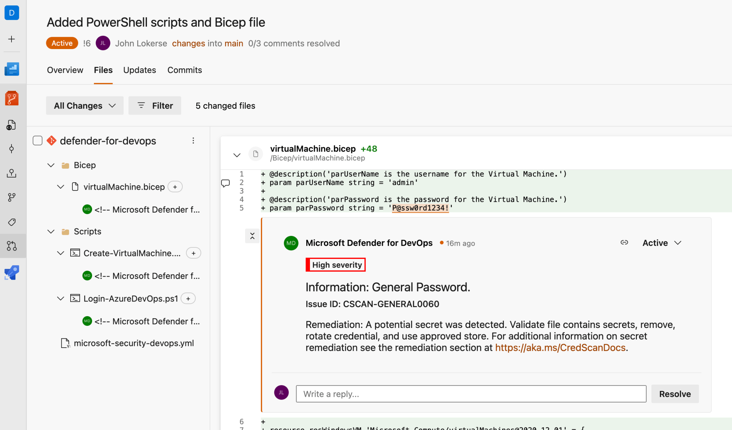The width and height of the screenshot is (732, 430).
Task: Click the copy link icon on the Defender comment
Action: [x=624, y=242]
